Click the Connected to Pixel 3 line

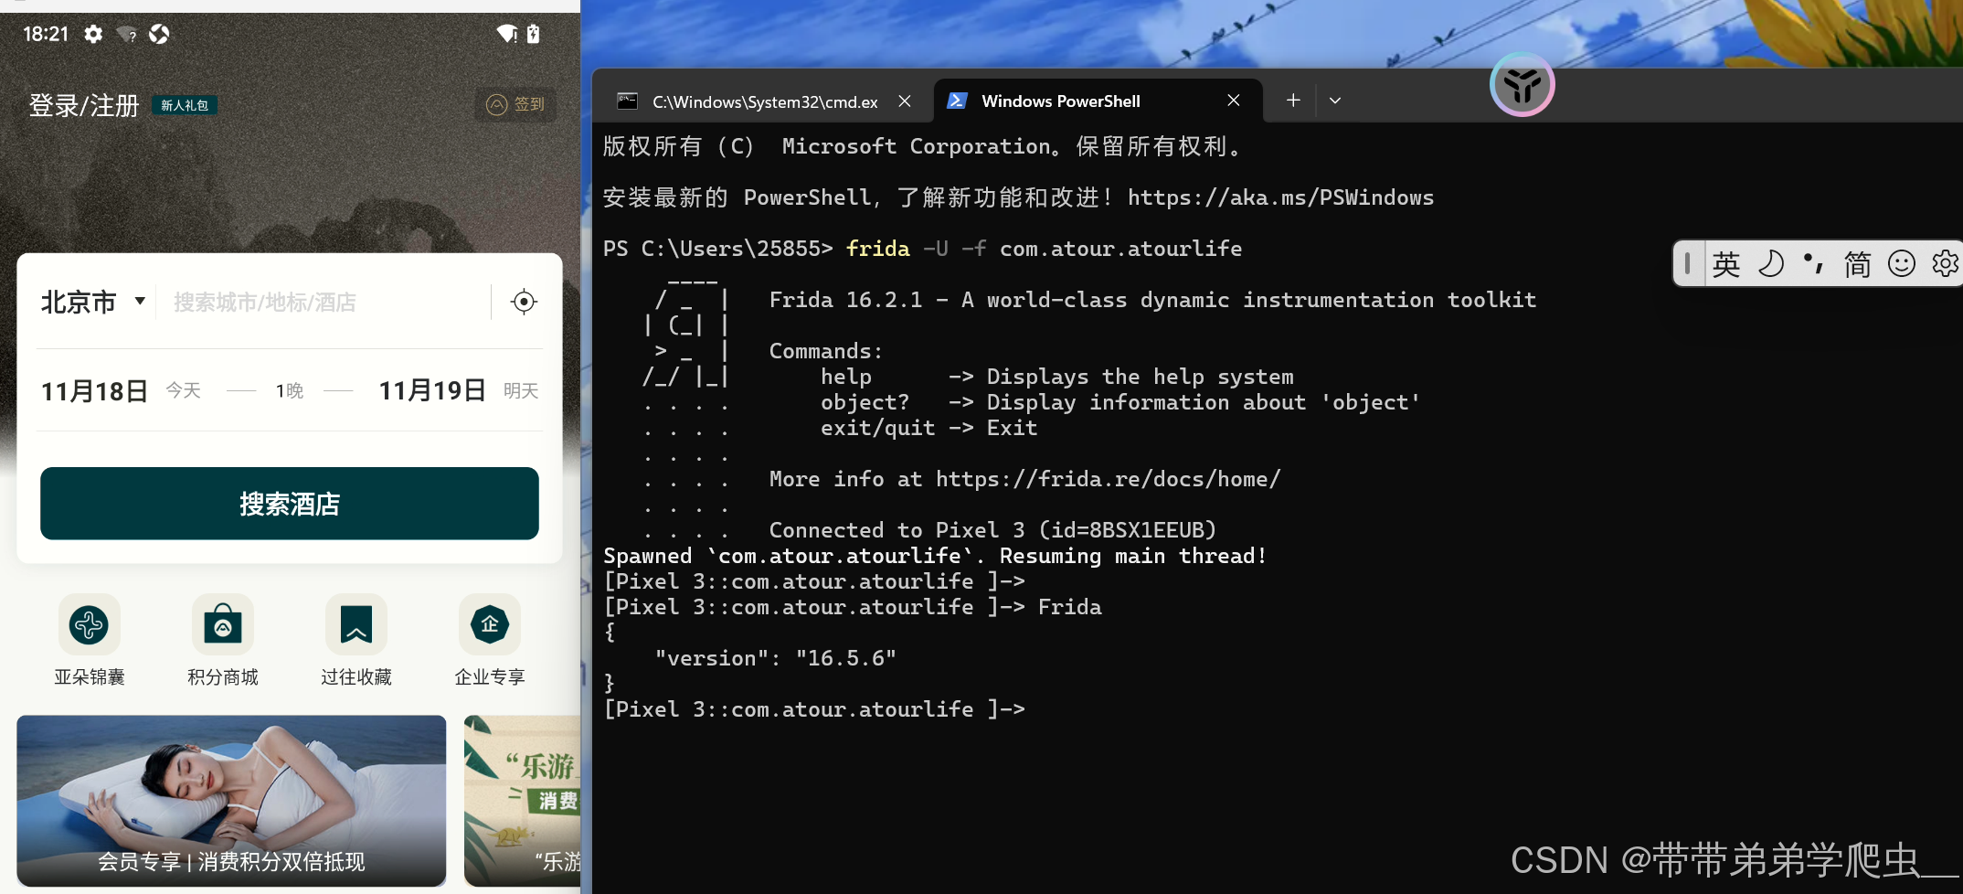point(992,530)
